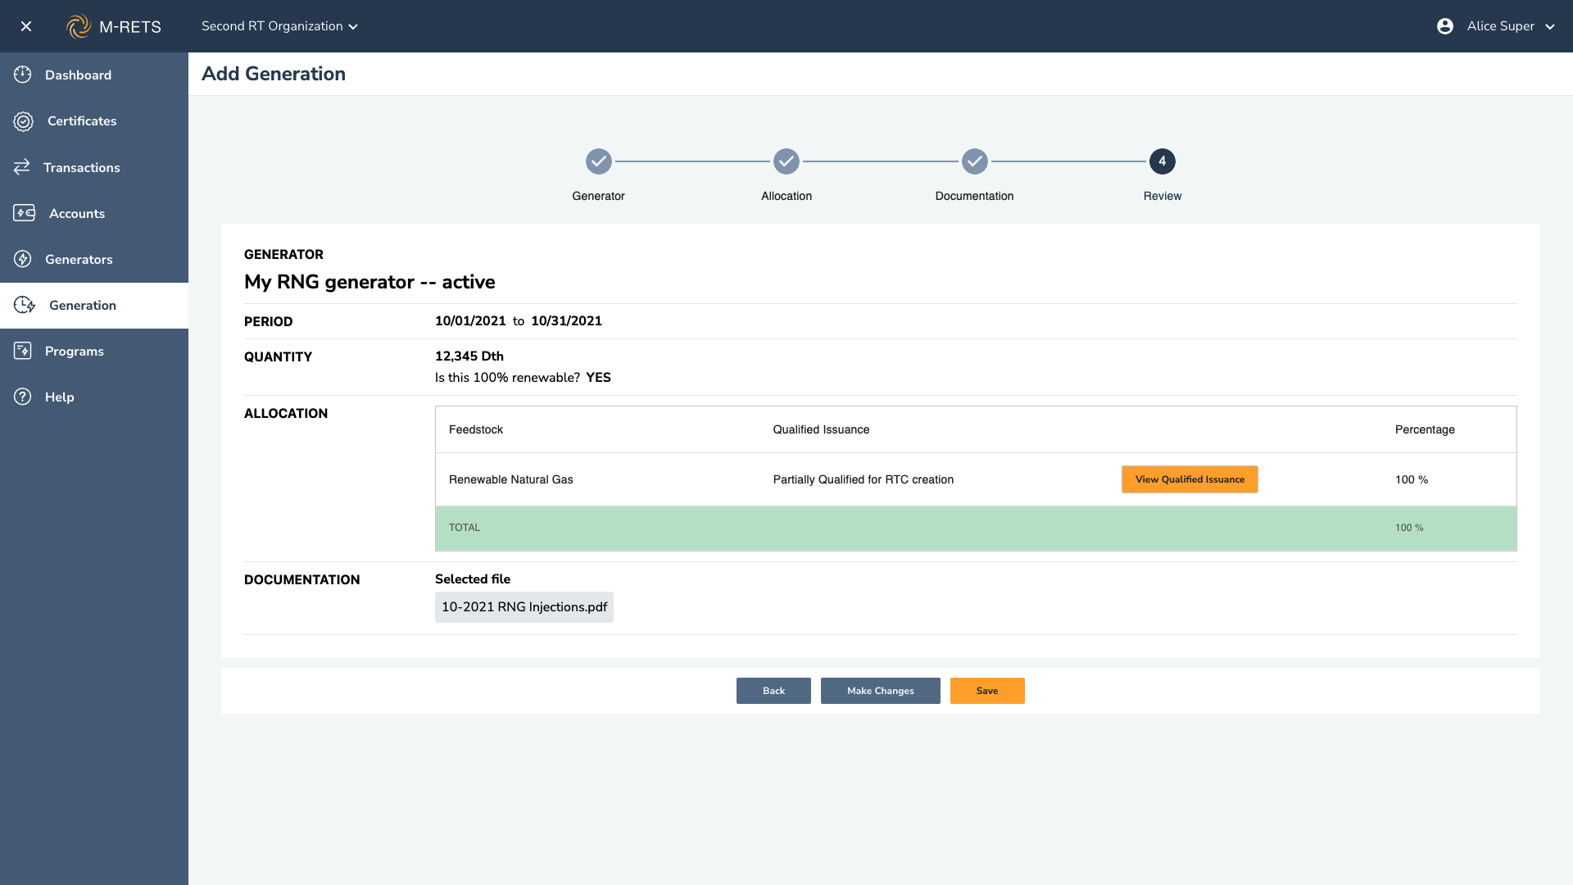Click the Certificates badge icon
The width and height of the screenshot is (1573, 885).
point(24,121)
